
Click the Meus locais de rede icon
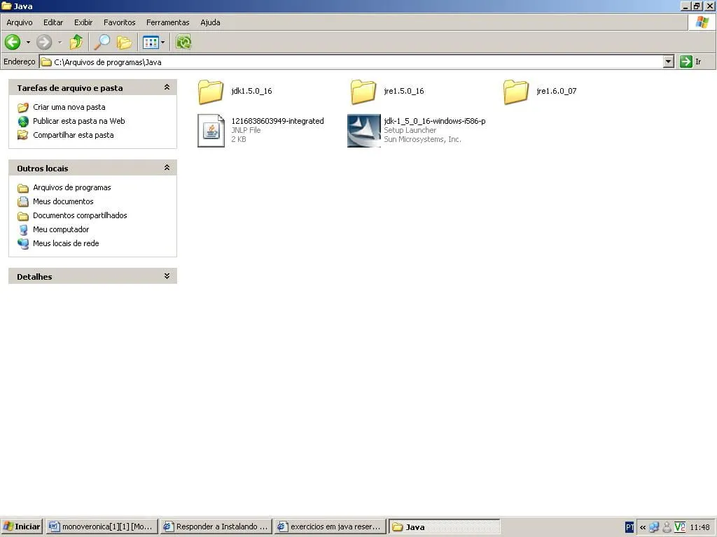tap(23, 244)
